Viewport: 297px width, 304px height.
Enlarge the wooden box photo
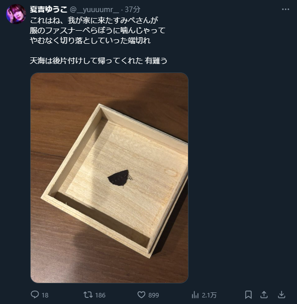tap(110, 178)
